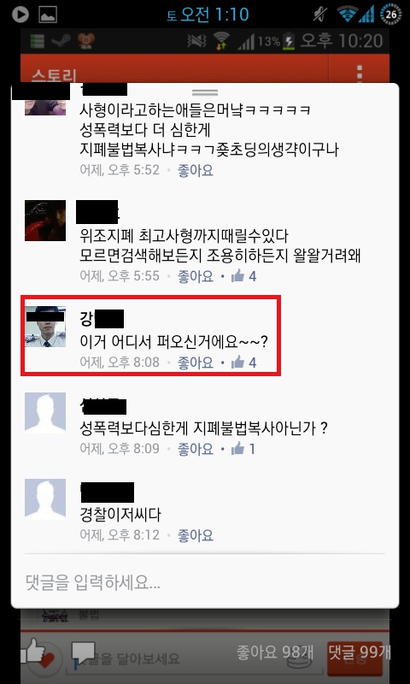The image size is (410, 684).
Task: Focus the 댓글을 입력하세요 input field
Action: (205, 581)
